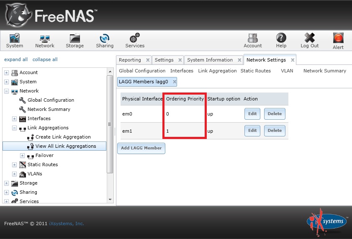Click the Sharing tree icon
The width and height of the screenshot is (352, 239).
coord(15,193)
